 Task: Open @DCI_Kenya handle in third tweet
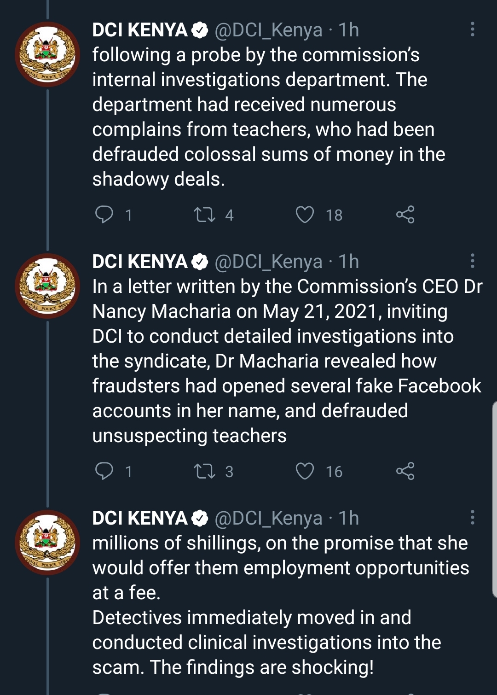pyautogui.click(x=268, y=518)
